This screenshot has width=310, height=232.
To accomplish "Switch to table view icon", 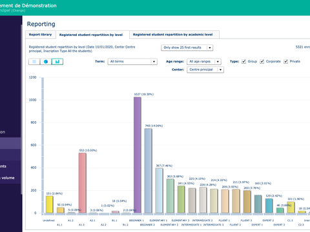I will click(34, 62).
